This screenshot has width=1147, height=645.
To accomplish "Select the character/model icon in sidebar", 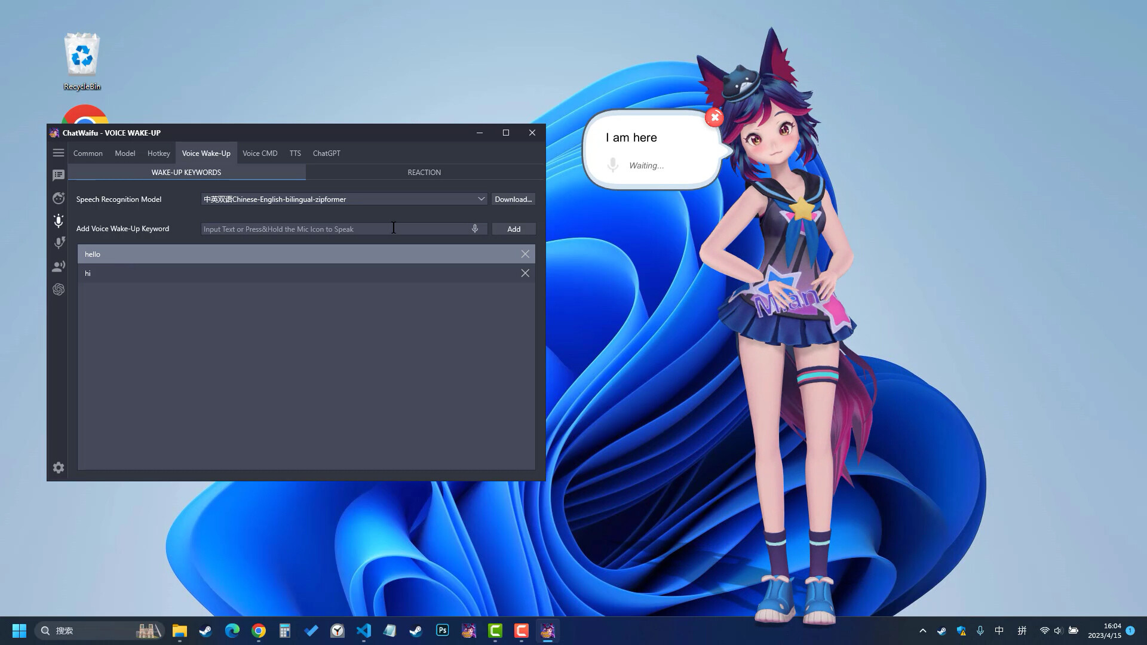I will [x=58, y=198].
